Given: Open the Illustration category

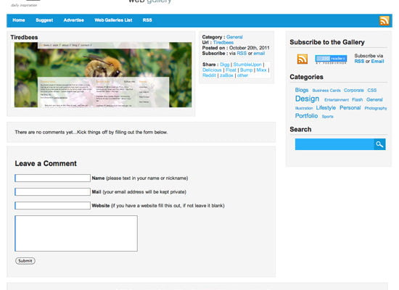Looking at the screenshot, I should point(304,108).
